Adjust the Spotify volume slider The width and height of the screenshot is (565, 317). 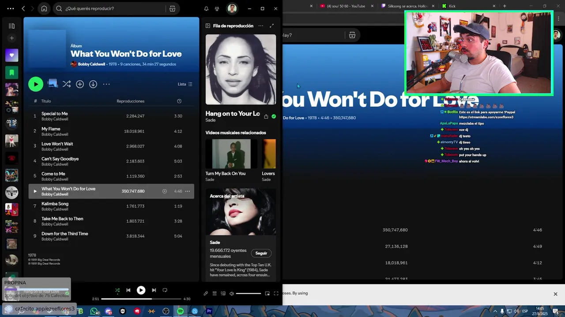coord(249,294)
